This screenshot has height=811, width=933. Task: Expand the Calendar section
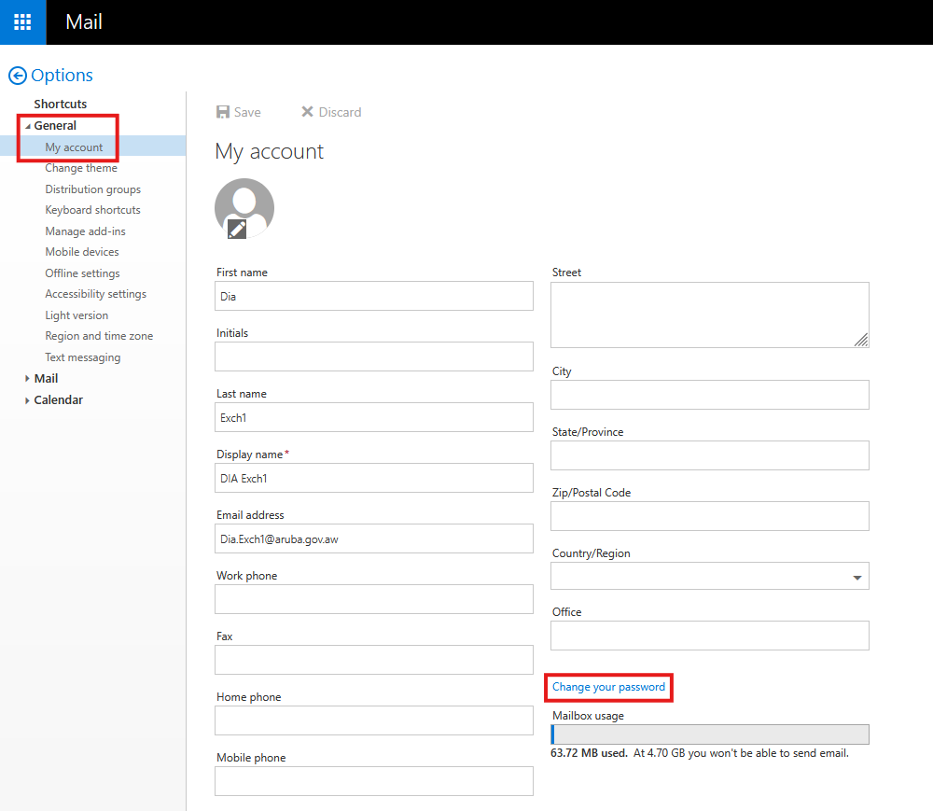click(x=28, y=400)
